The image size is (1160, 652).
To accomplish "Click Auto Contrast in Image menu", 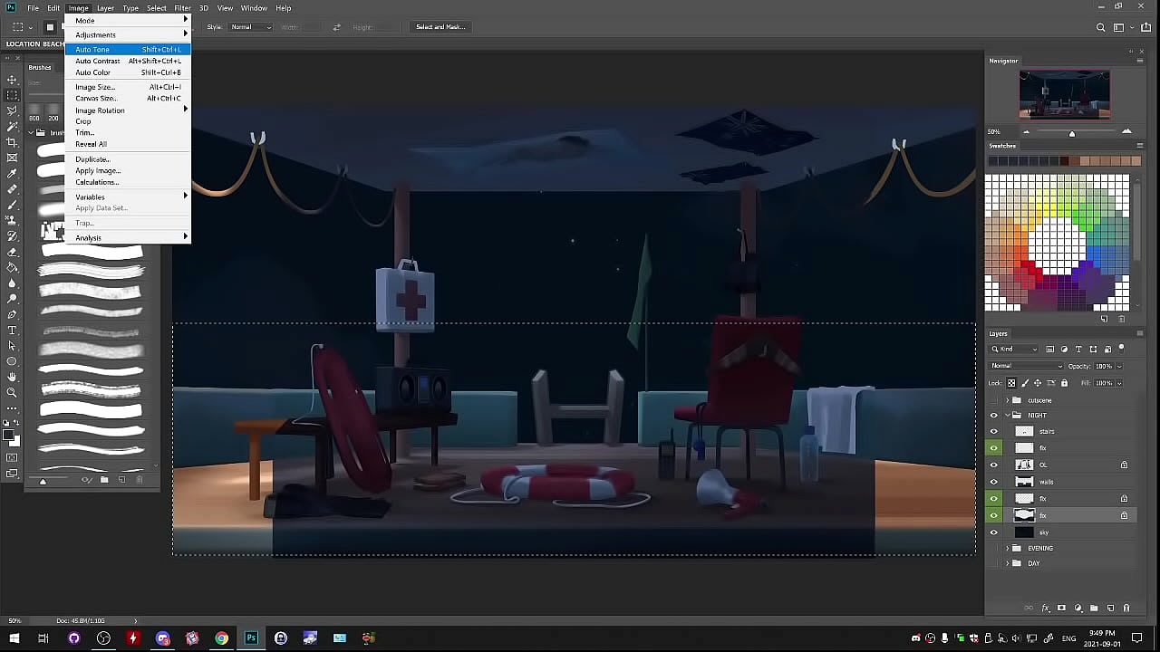I will click(98, 61).
